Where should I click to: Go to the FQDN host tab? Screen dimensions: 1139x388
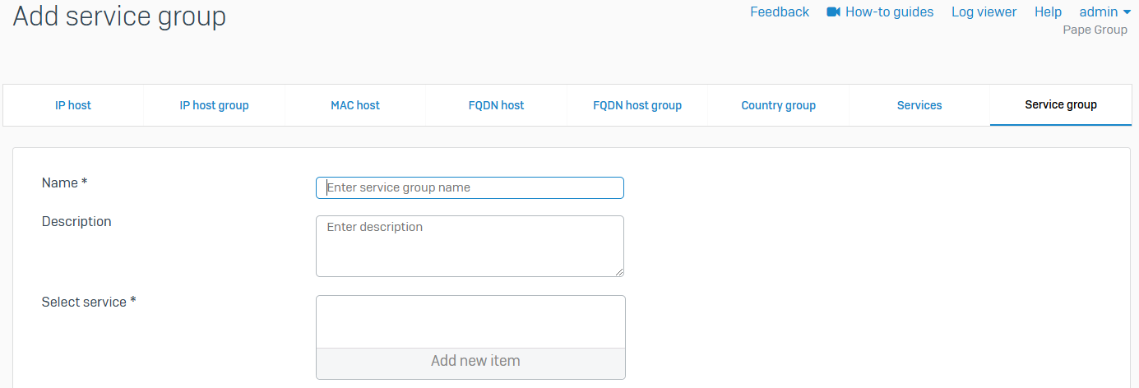[496, 105]
